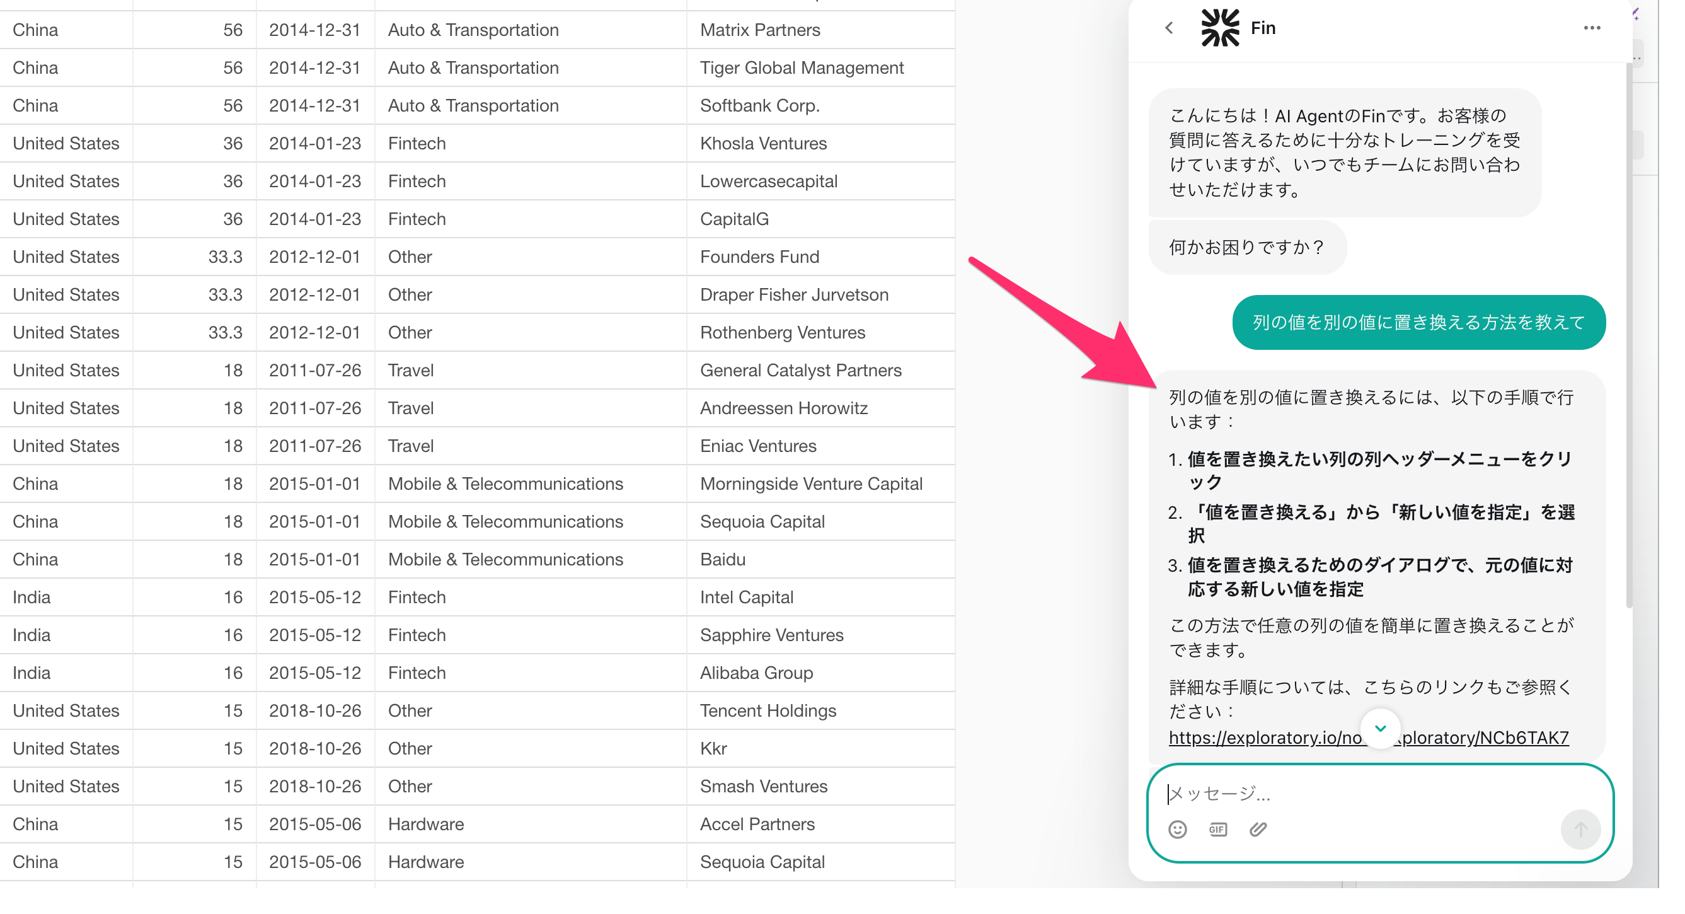Image resolution: width=1685 pixels, height=914 pixels.
Task: Click 'China' in the Softbank Corp. row
Action: point(35,106)
